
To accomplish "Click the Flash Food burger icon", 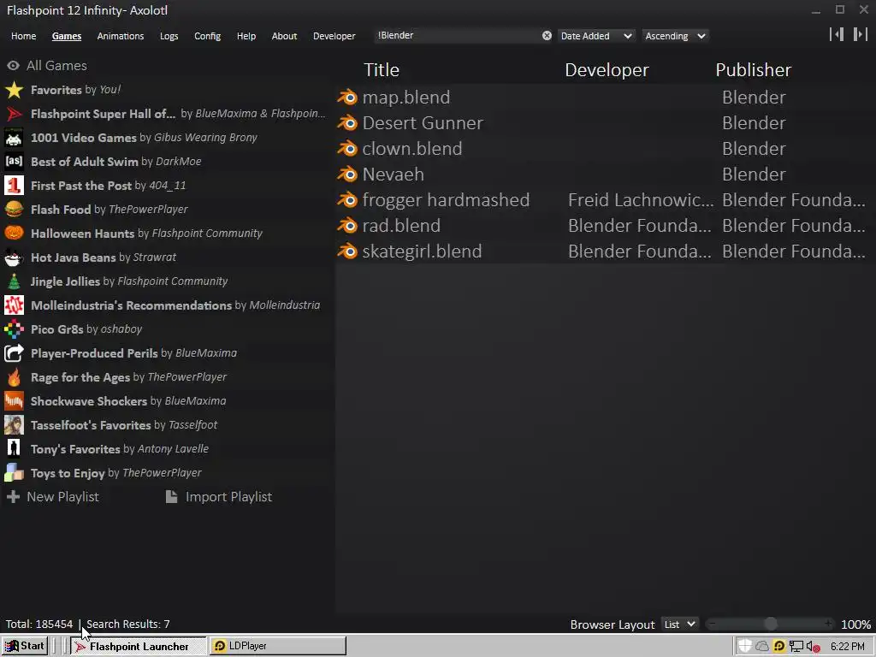I will [14, 210].
